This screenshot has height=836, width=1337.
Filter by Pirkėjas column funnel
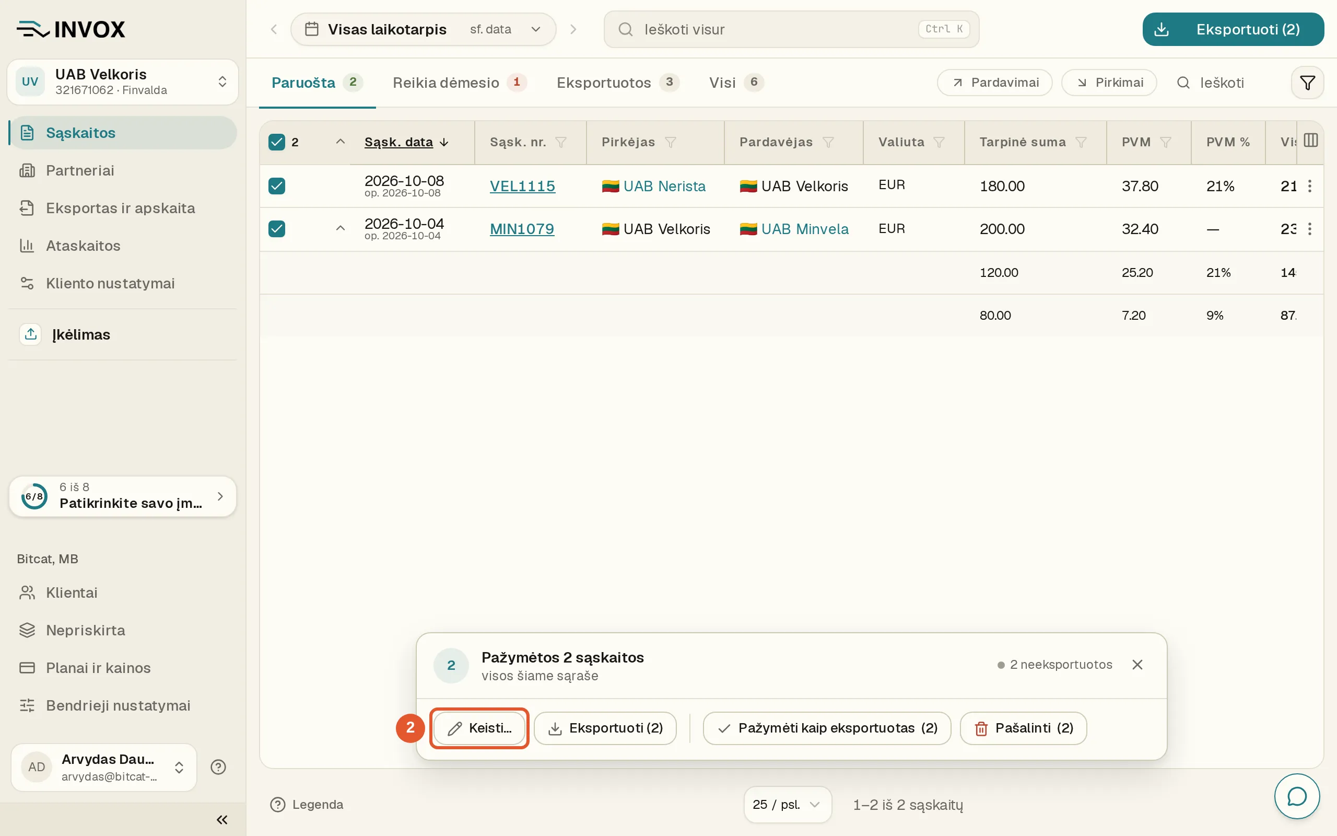point(670,143)
